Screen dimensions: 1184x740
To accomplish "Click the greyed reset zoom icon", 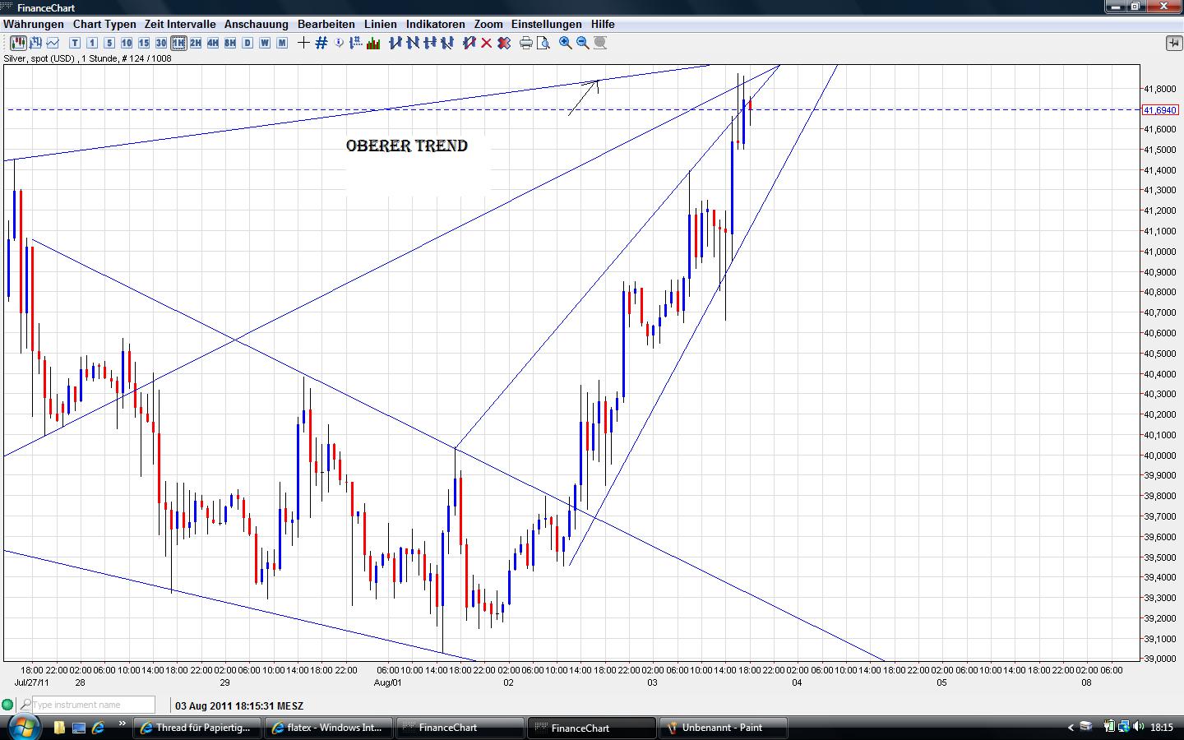I will [x=600, y=43].
